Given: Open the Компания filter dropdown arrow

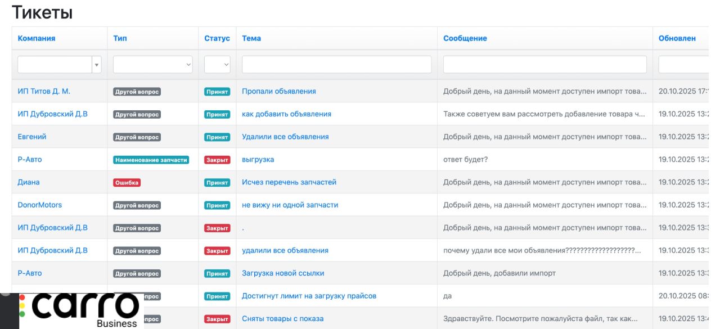Looking at the screenshot, I should (97, 65).
